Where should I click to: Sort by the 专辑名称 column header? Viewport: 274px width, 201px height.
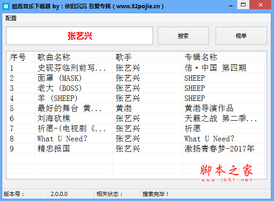(223, 57)
